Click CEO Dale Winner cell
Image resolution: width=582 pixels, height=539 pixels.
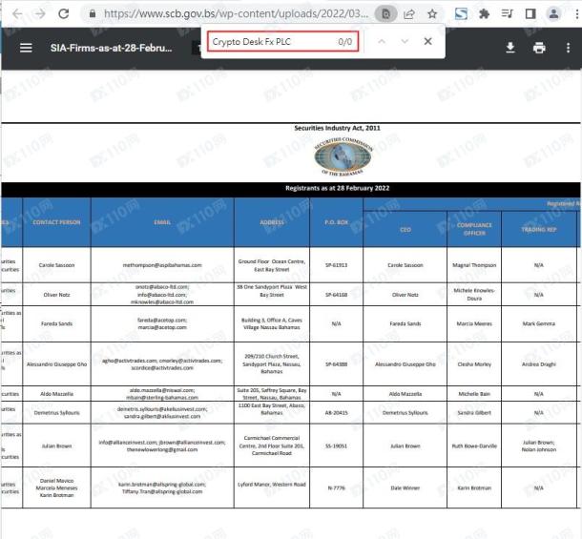(x=405, y=487)
